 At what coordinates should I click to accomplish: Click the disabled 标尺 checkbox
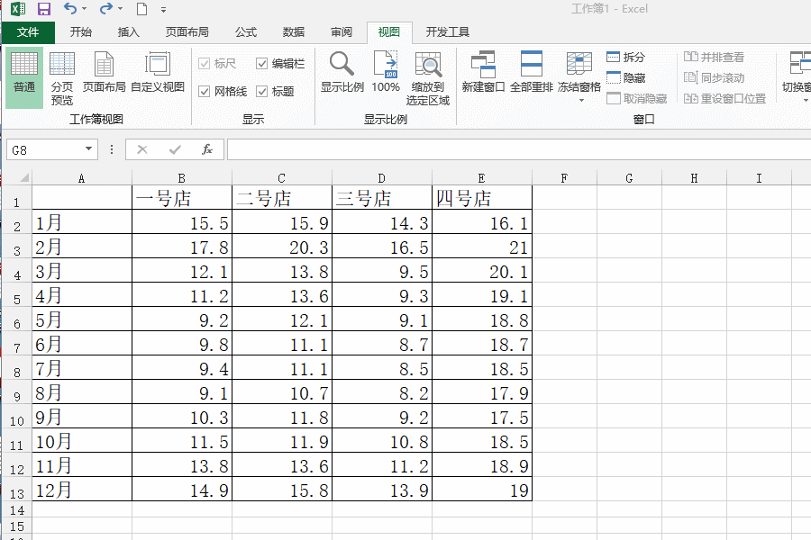204,64
